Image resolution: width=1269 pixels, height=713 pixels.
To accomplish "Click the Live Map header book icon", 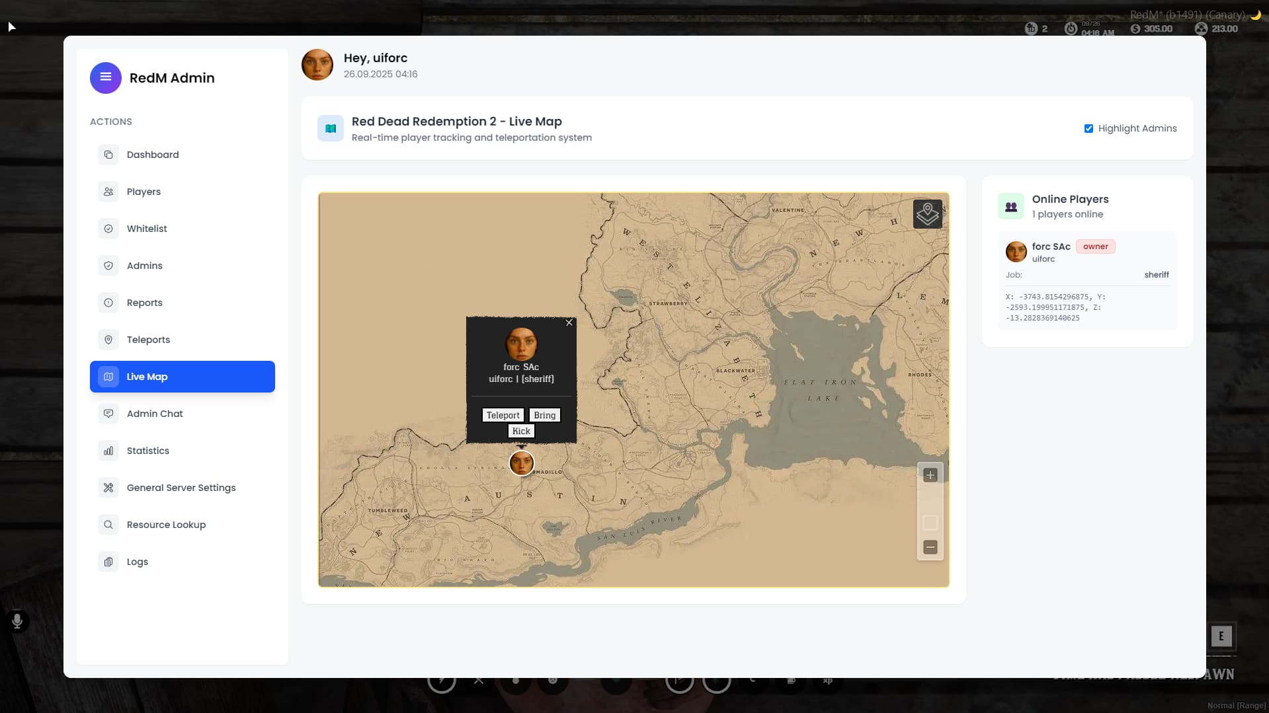I will pos(331,128).
